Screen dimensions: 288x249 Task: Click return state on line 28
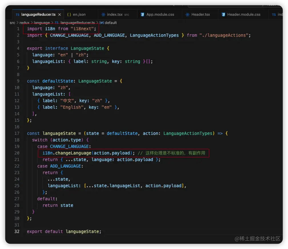click(58, 205)
